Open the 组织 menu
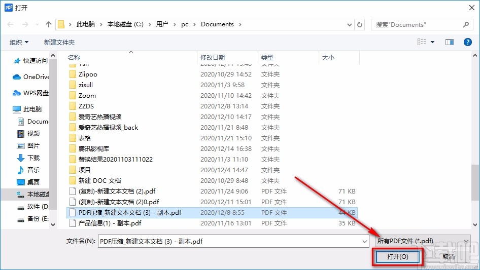 click(x=19, y=42)
